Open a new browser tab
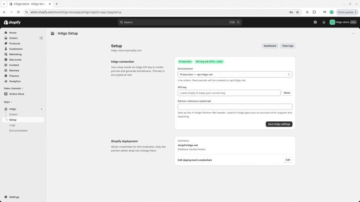 coord(57,4)
